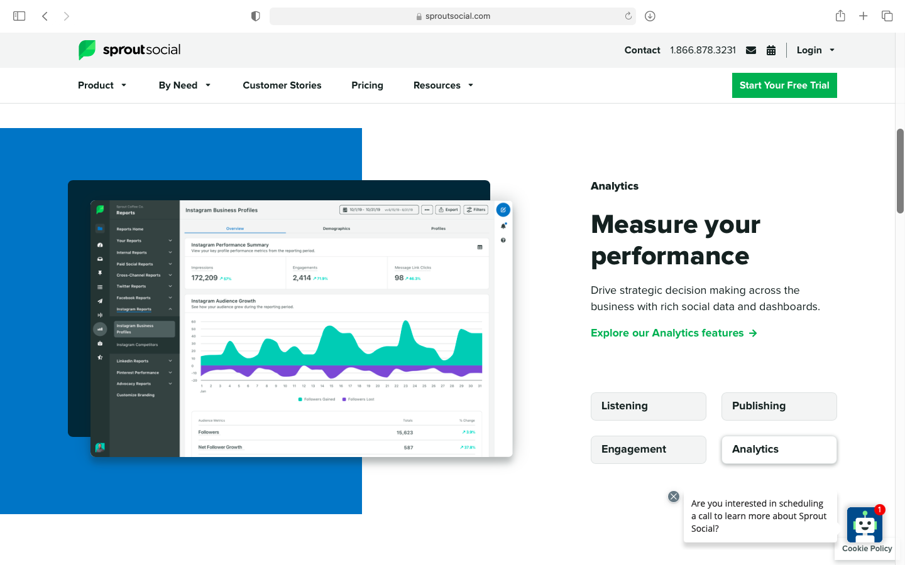Viewport: 905px width, 565px height.
Task: Click the Instagram dashboard screenshot image
Action: coord(302,328)
